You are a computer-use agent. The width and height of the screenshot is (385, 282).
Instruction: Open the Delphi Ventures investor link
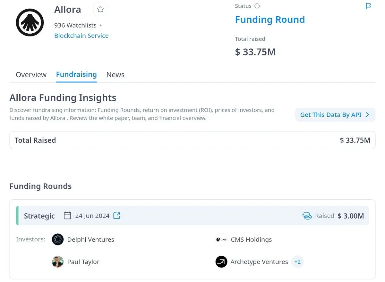coord(90,239)
